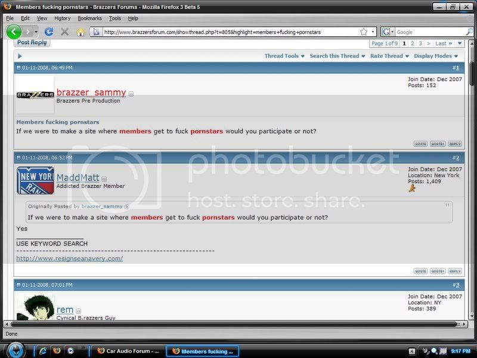Launch Internet Explorer from quick launch
The height and width of the screenshot is (358, 477).
point(42,351)
